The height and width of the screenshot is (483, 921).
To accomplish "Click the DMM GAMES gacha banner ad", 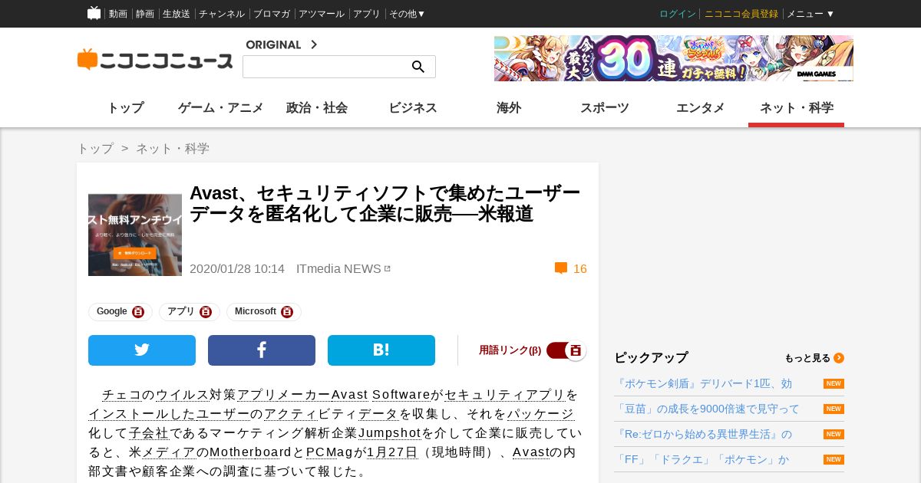I will click(674, 58).
